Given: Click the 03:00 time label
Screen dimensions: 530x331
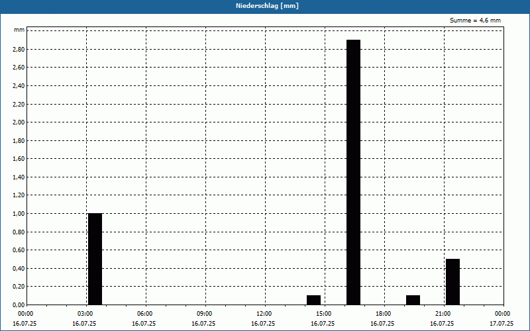Looking at the screenshot, I should click(x=85, y=314).
